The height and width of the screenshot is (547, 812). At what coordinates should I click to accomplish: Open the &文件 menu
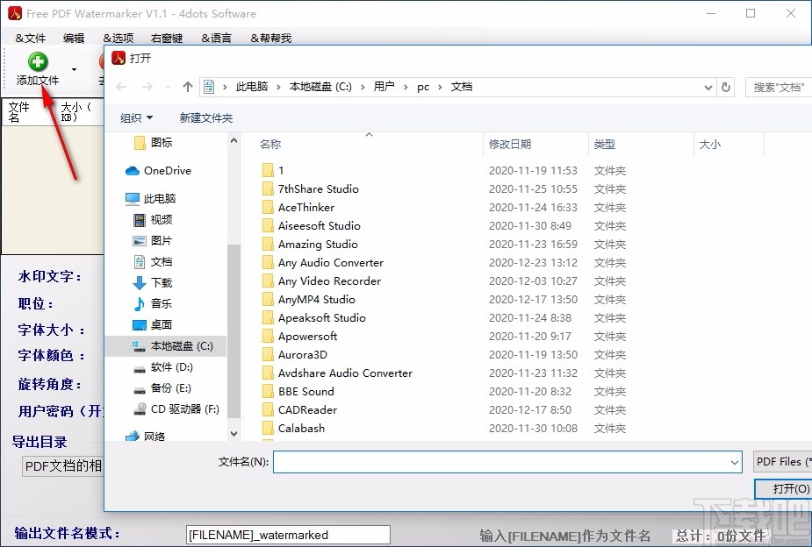click(x=31, y=38)
